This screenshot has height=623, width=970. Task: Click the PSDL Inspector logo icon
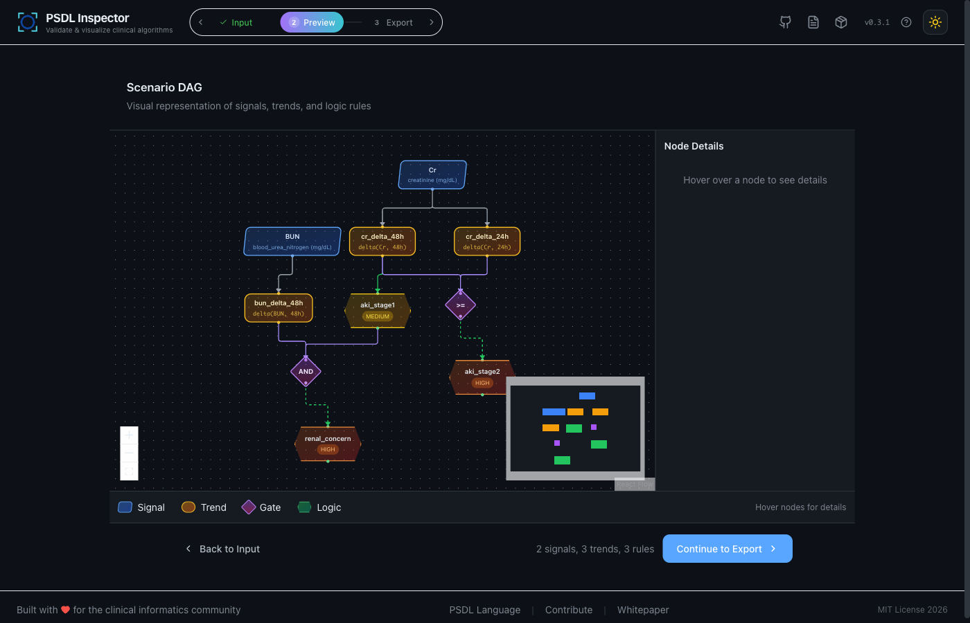[x=28, y=22]
